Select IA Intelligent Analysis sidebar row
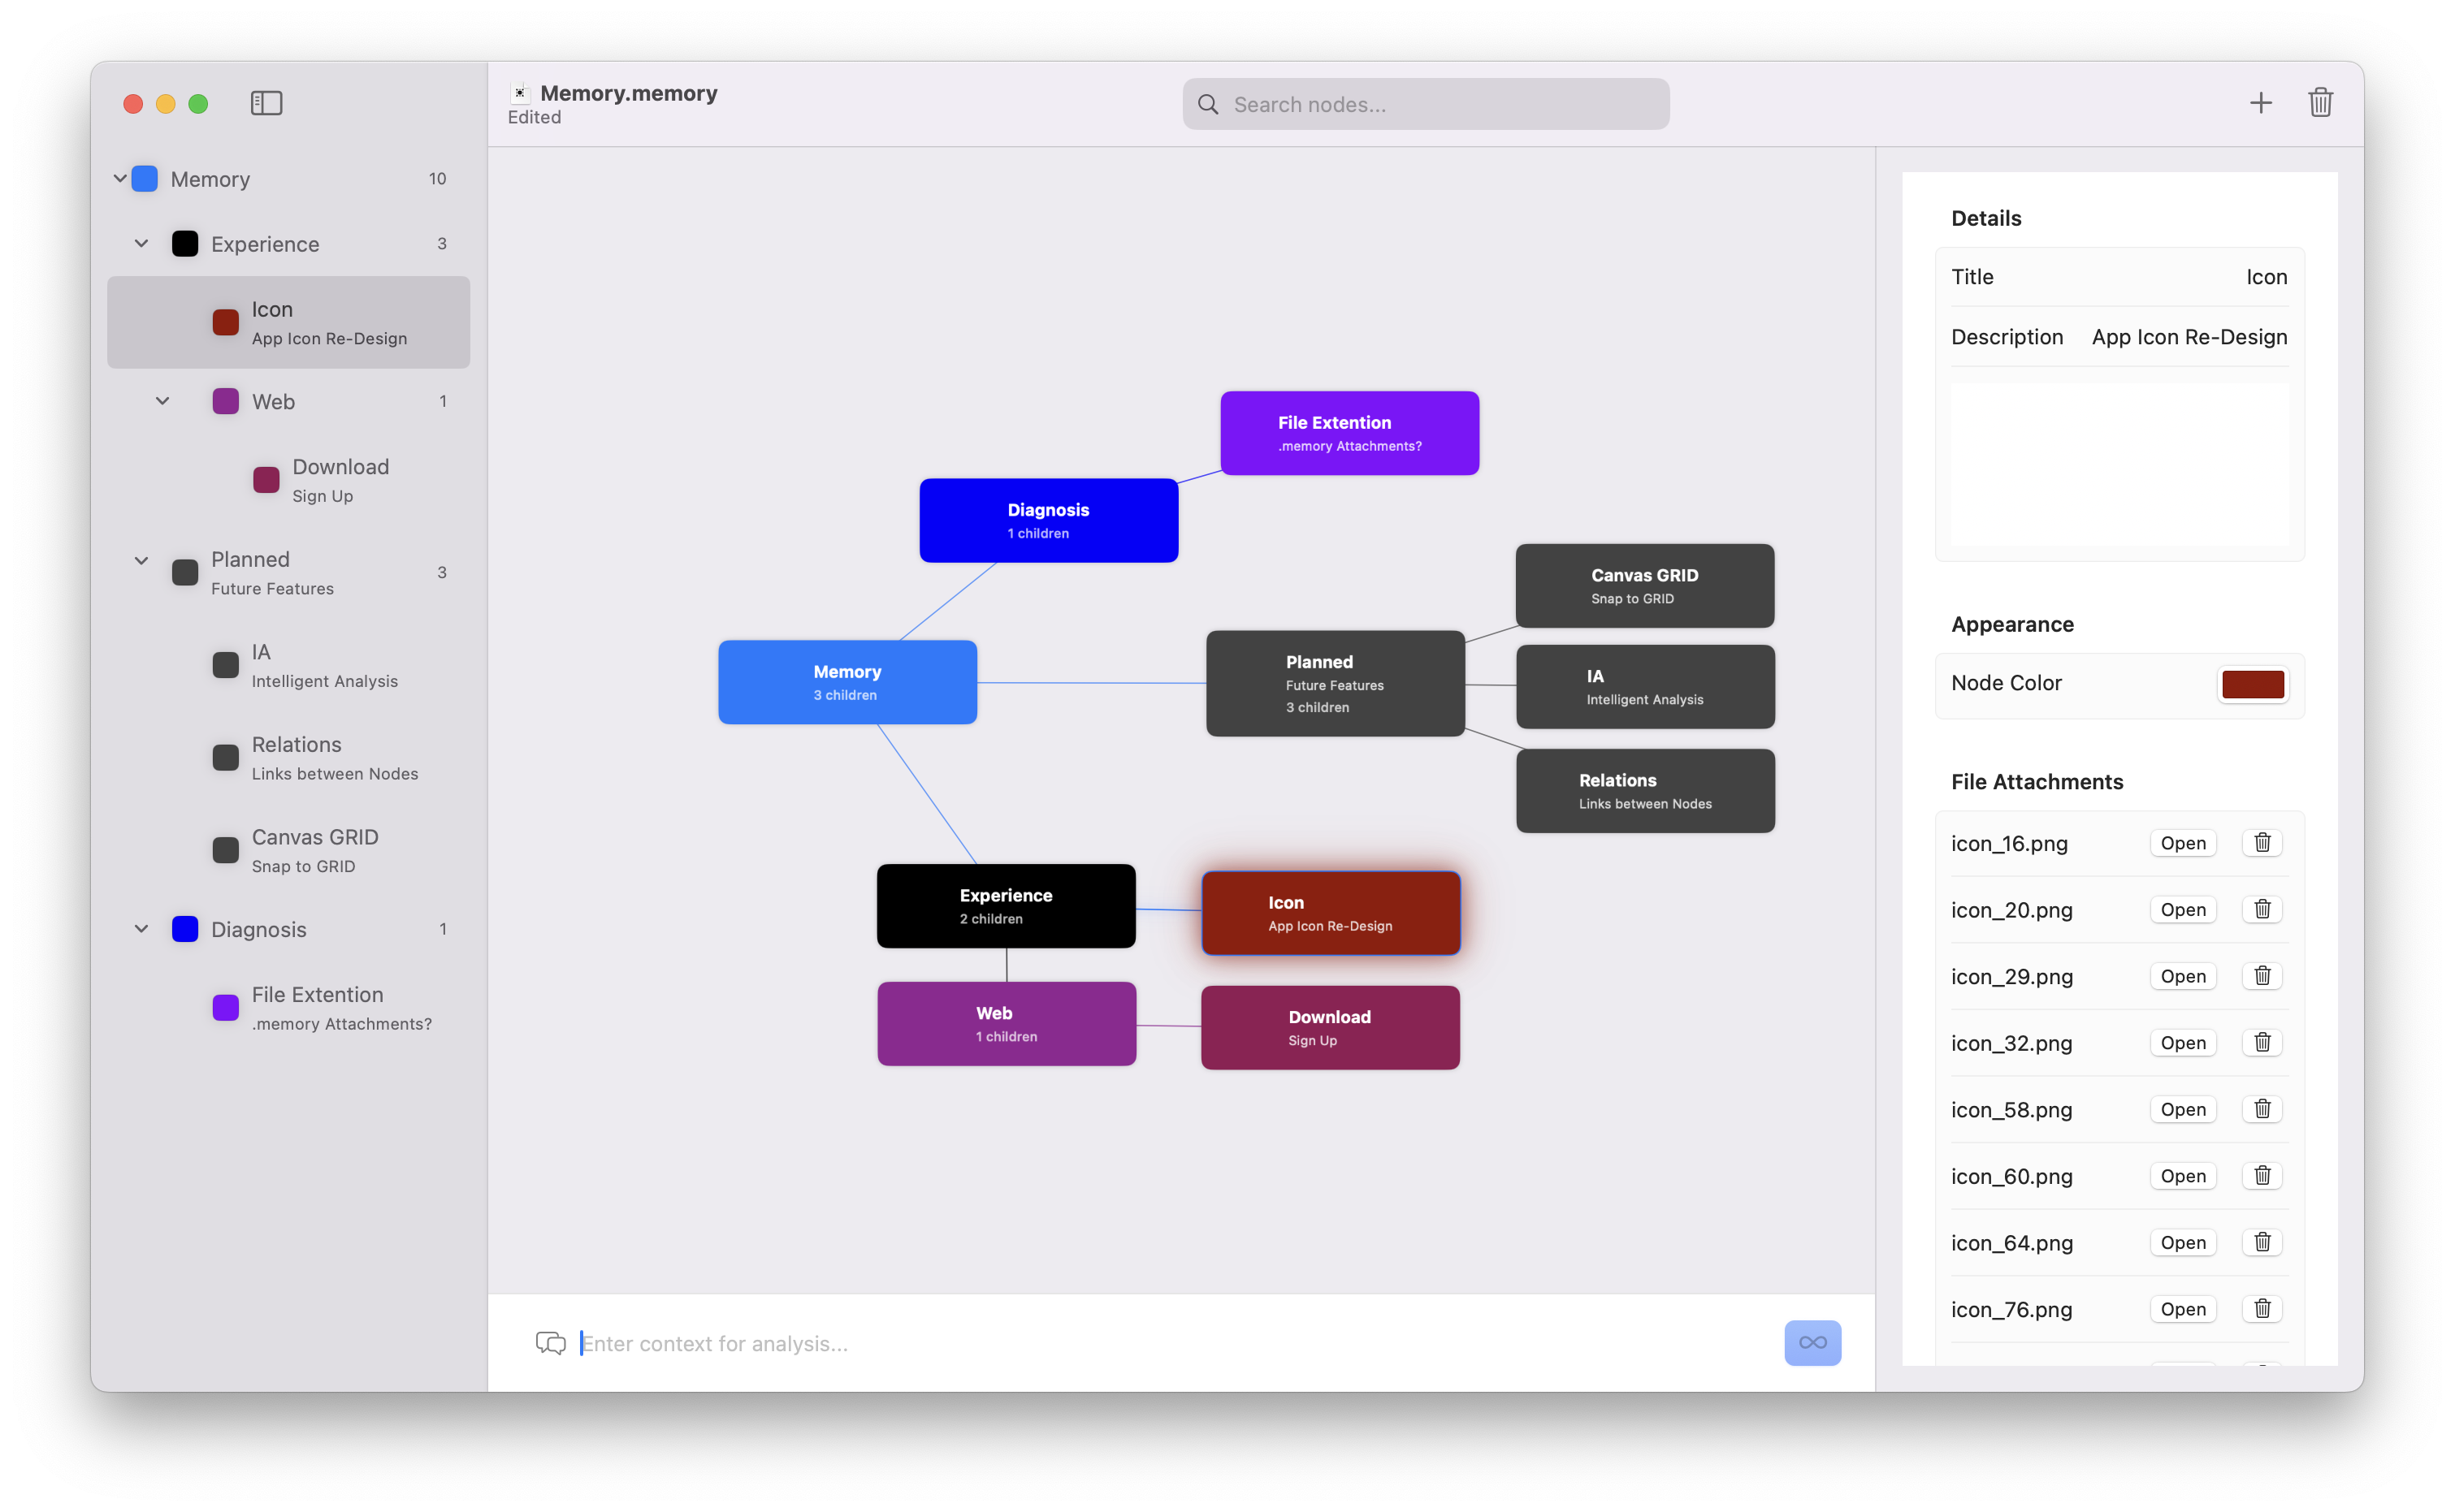 (x=288, y=665)
